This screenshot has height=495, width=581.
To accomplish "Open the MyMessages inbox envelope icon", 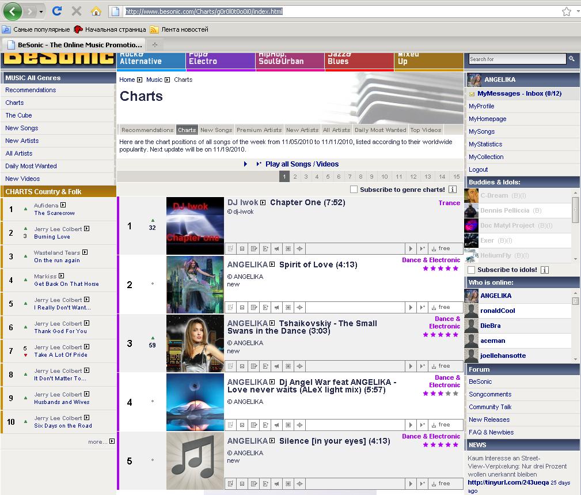I will [472, 94].
